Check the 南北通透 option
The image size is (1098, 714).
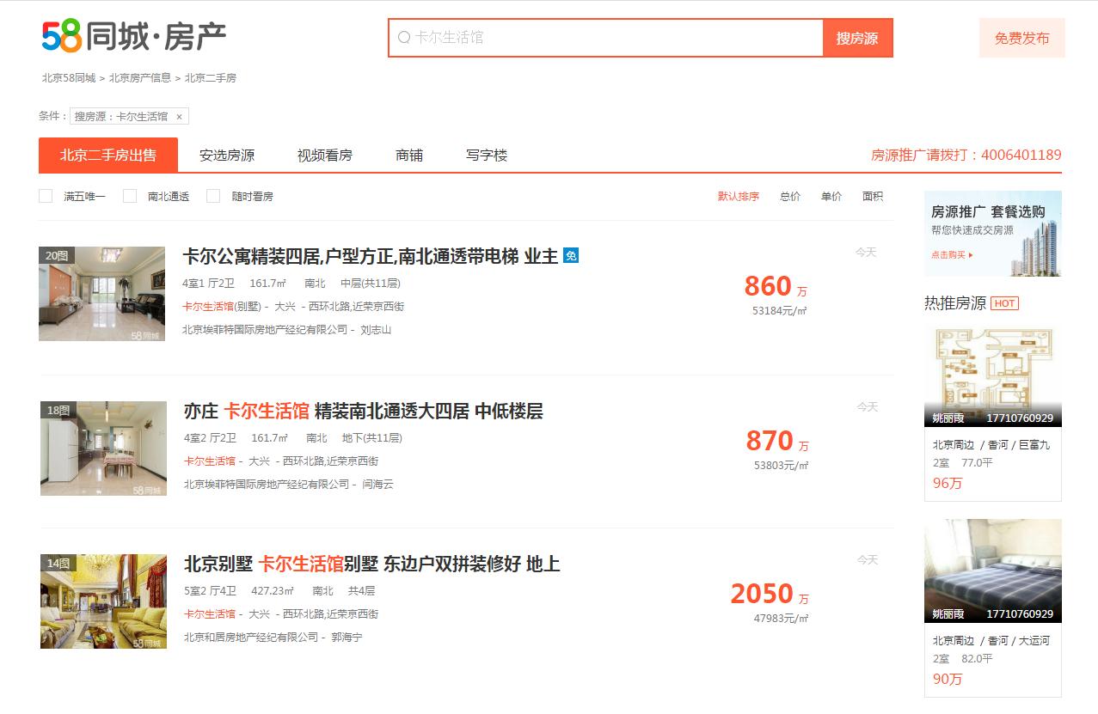pyautogui.click(x=129, y=196)
